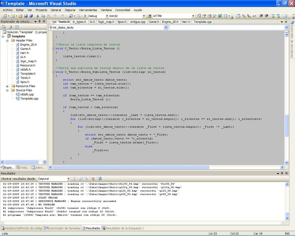Screen dimensions: 295x236
Task: Open the Depurar results source dropdown
Action: point(69,179)
